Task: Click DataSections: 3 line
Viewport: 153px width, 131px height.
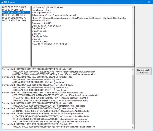Action: click(x=40, y=28)
